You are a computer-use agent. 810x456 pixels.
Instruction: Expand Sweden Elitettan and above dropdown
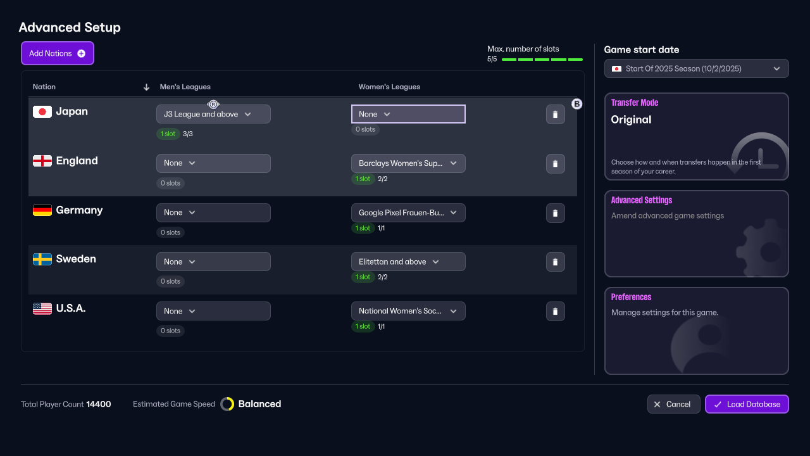point(408,262)
